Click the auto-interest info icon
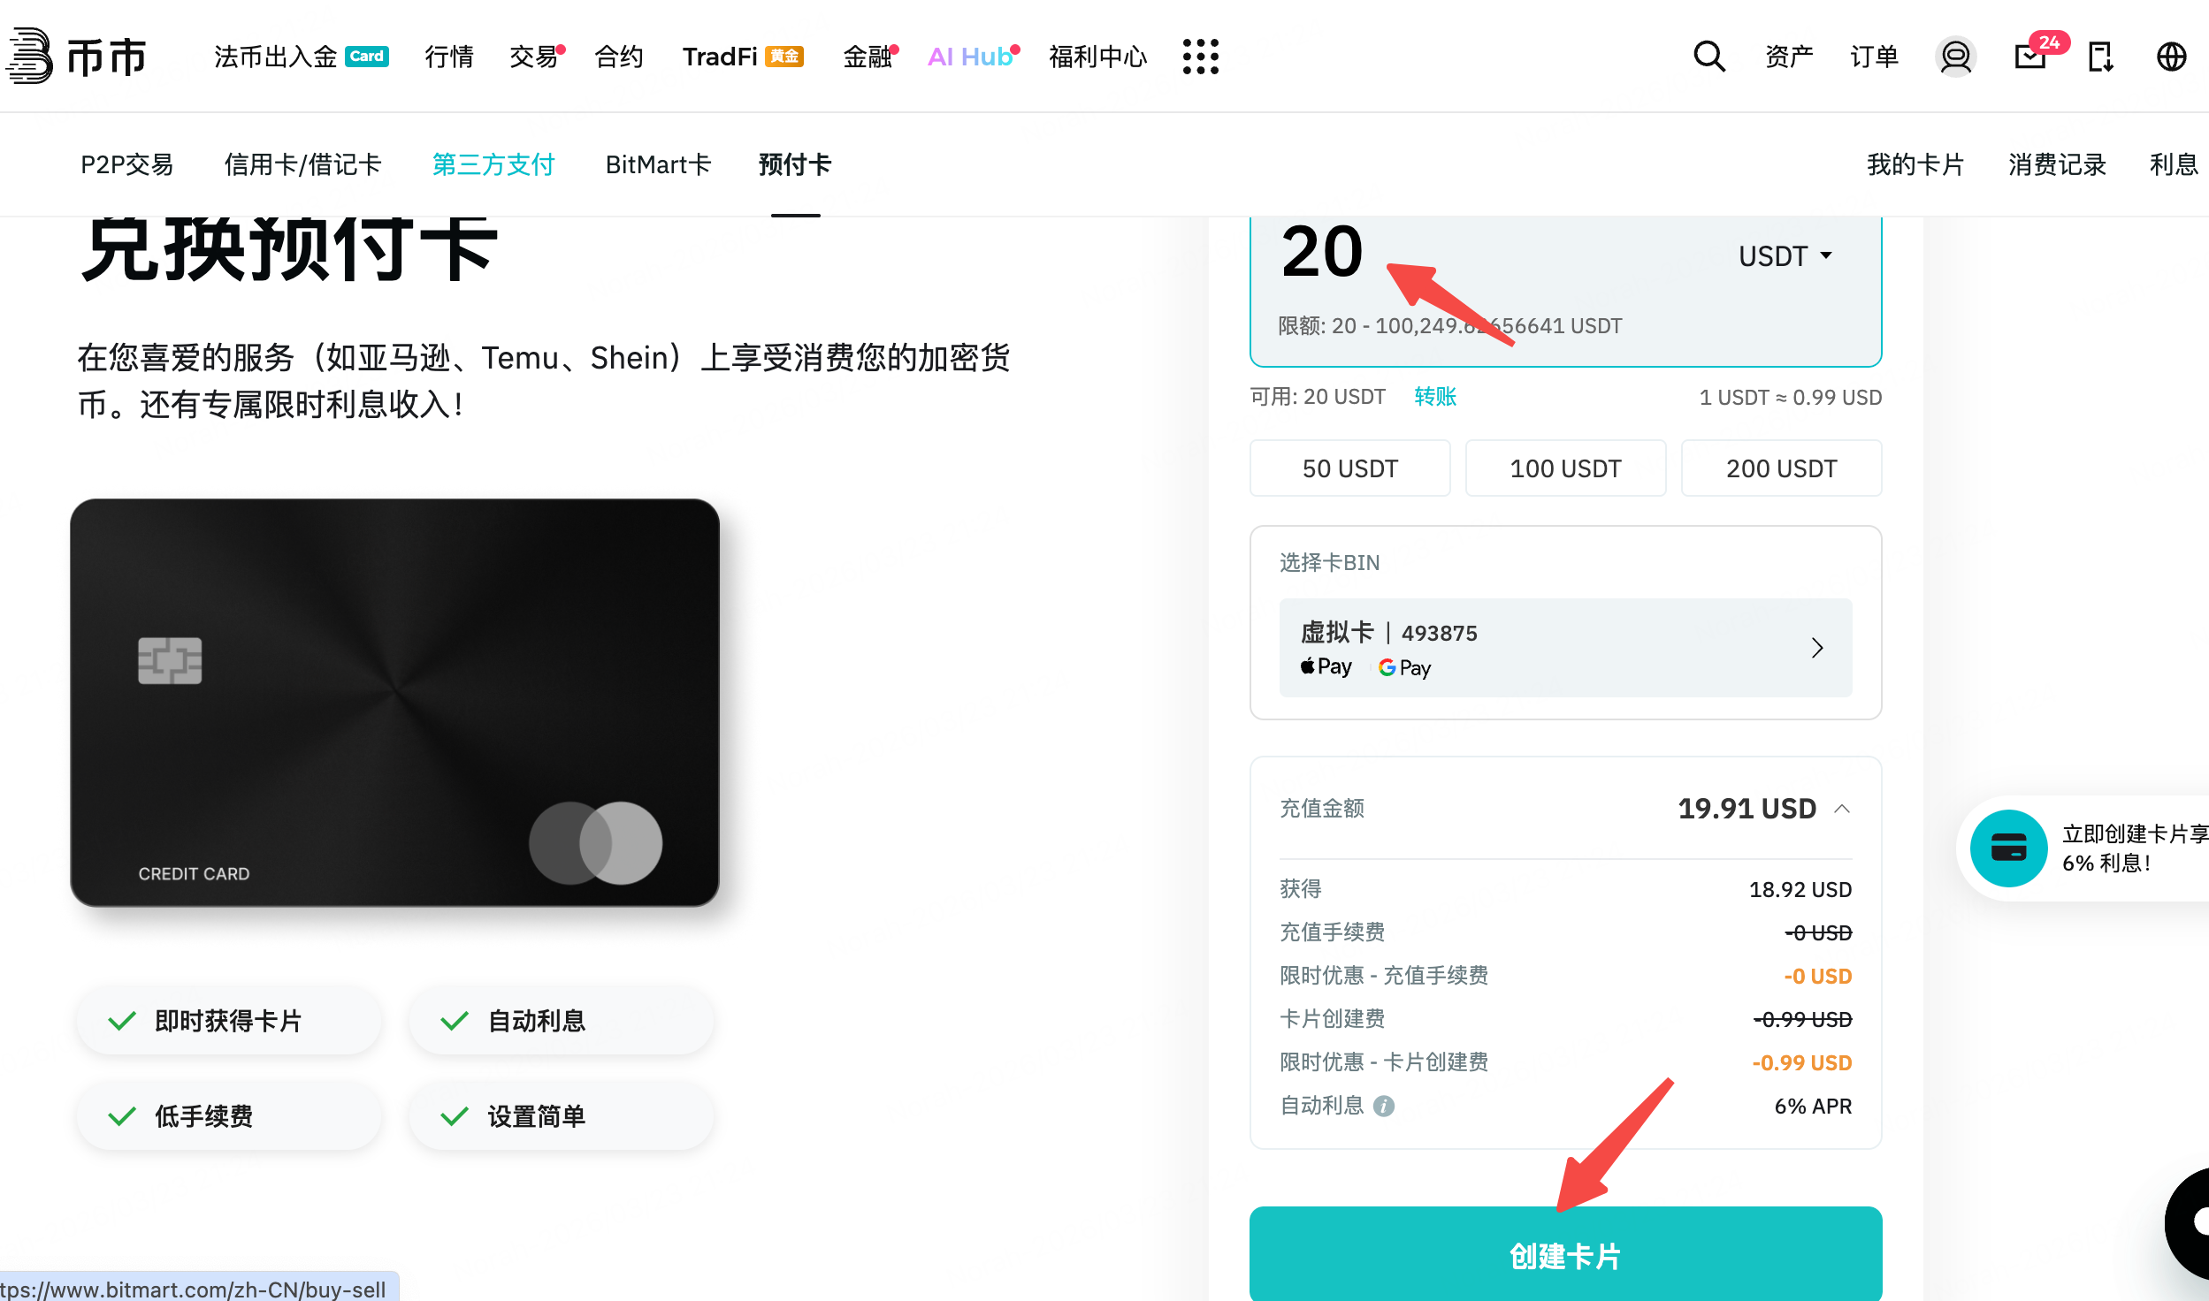Screen dimensions: 2209x1301 pos(1384,1107)
